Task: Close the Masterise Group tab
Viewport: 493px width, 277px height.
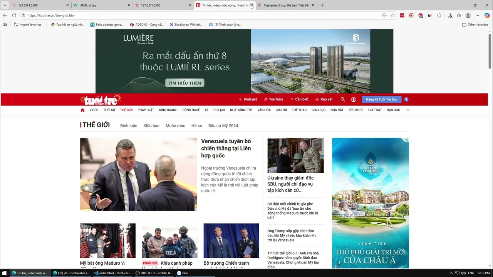Action: [313, 5]
